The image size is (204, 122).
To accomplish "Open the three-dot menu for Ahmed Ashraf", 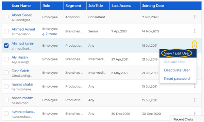I will click(194, 31).
